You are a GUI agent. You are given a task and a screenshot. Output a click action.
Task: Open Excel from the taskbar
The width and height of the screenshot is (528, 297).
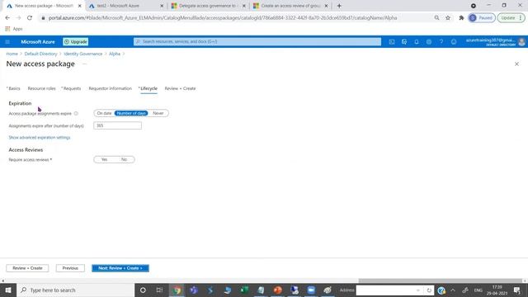[x=244, y=290]
